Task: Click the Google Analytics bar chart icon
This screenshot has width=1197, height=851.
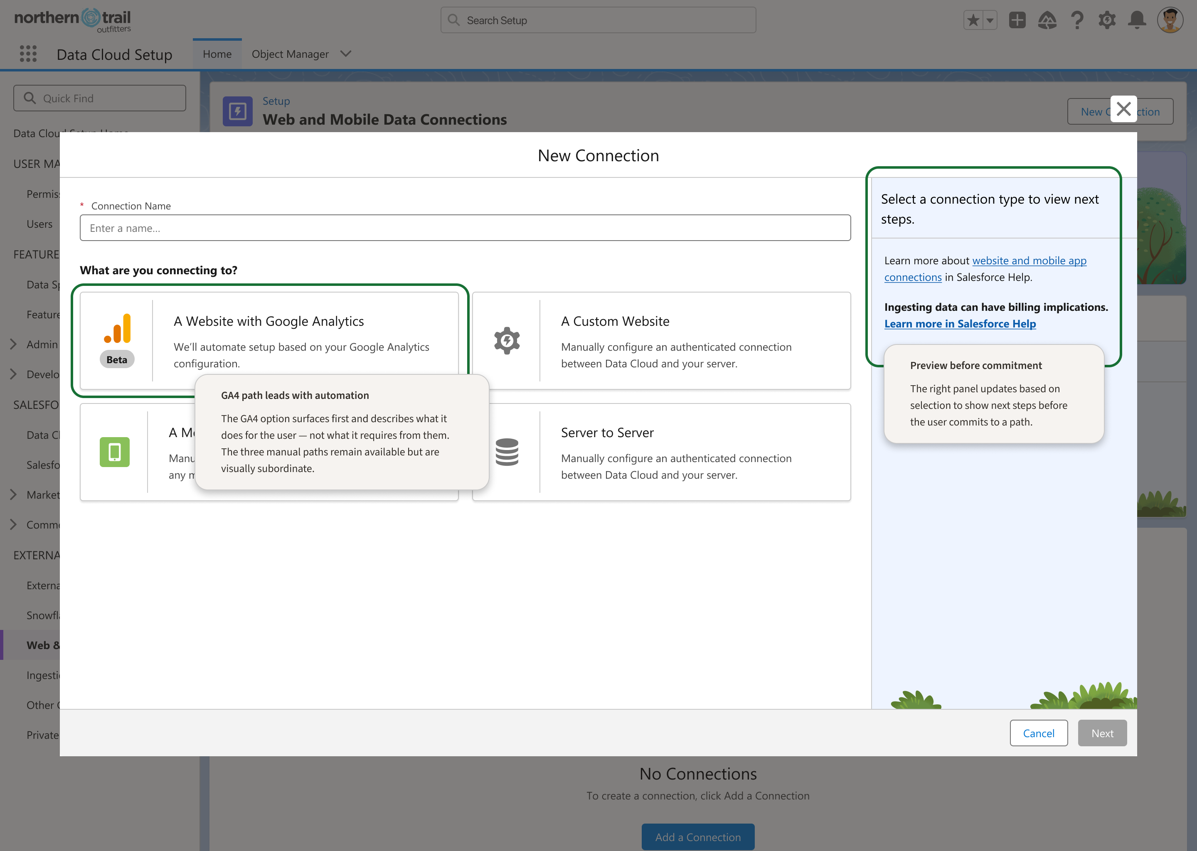Action: tap(117, 328)
